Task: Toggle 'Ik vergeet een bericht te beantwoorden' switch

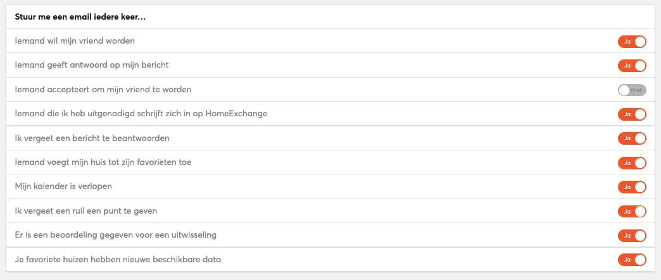Action: (632, 138)
